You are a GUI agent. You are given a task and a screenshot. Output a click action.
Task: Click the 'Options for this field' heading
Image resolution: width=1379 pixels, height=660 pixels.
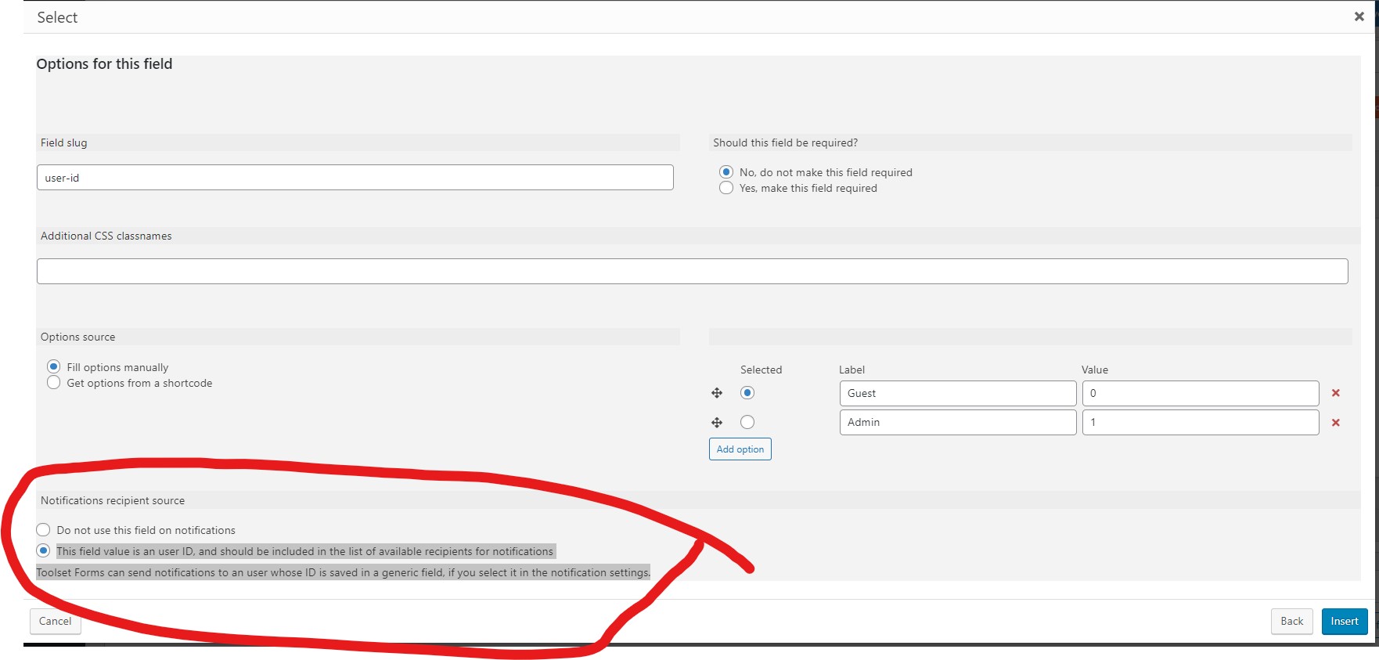[x=104, y=64]
